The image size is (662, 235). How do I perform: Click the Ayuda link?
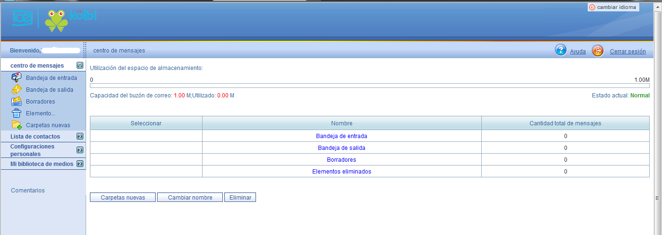click(578, 52)
